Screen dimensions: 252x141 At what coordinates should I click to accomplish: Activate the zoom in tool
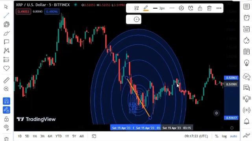click(6, 89)
